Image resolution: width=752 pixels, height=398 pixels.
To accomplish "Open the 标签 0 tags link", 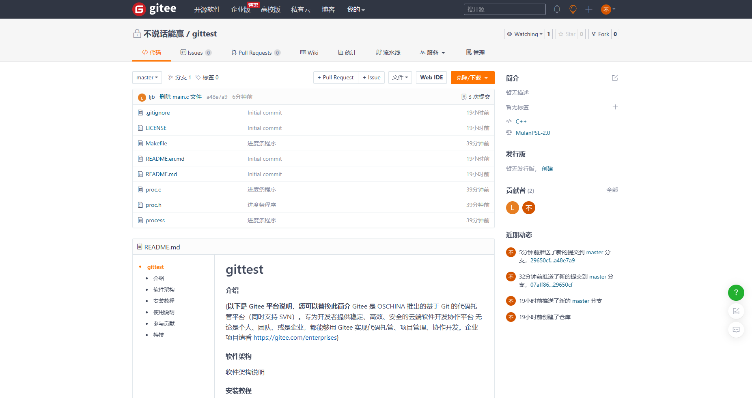I will [x=207, y=77].
